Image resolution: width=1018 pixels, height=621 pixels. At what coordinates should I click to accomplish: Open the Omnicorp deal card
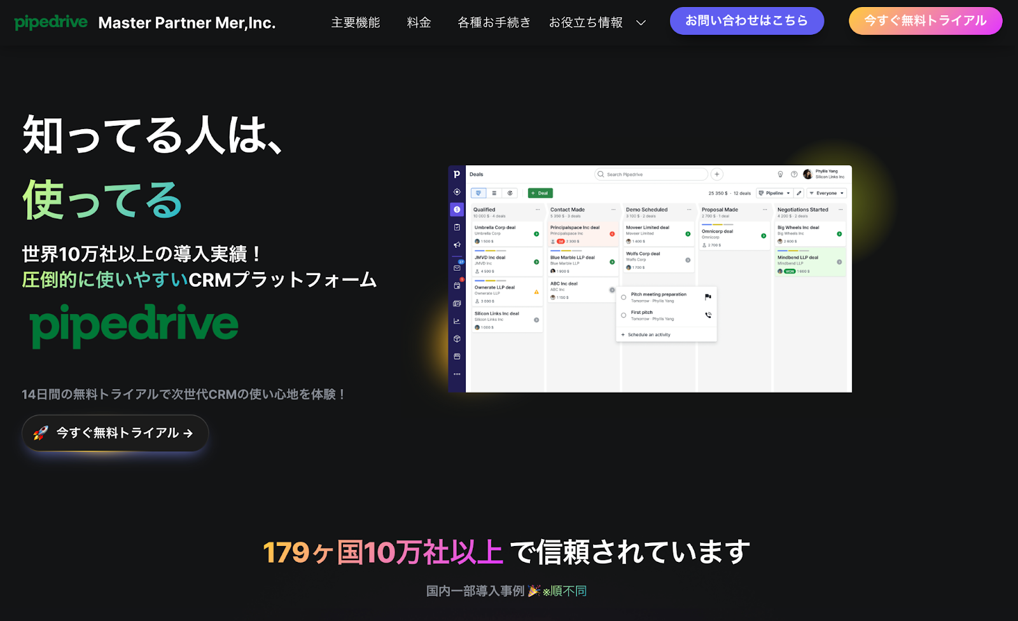coord(734,236)
